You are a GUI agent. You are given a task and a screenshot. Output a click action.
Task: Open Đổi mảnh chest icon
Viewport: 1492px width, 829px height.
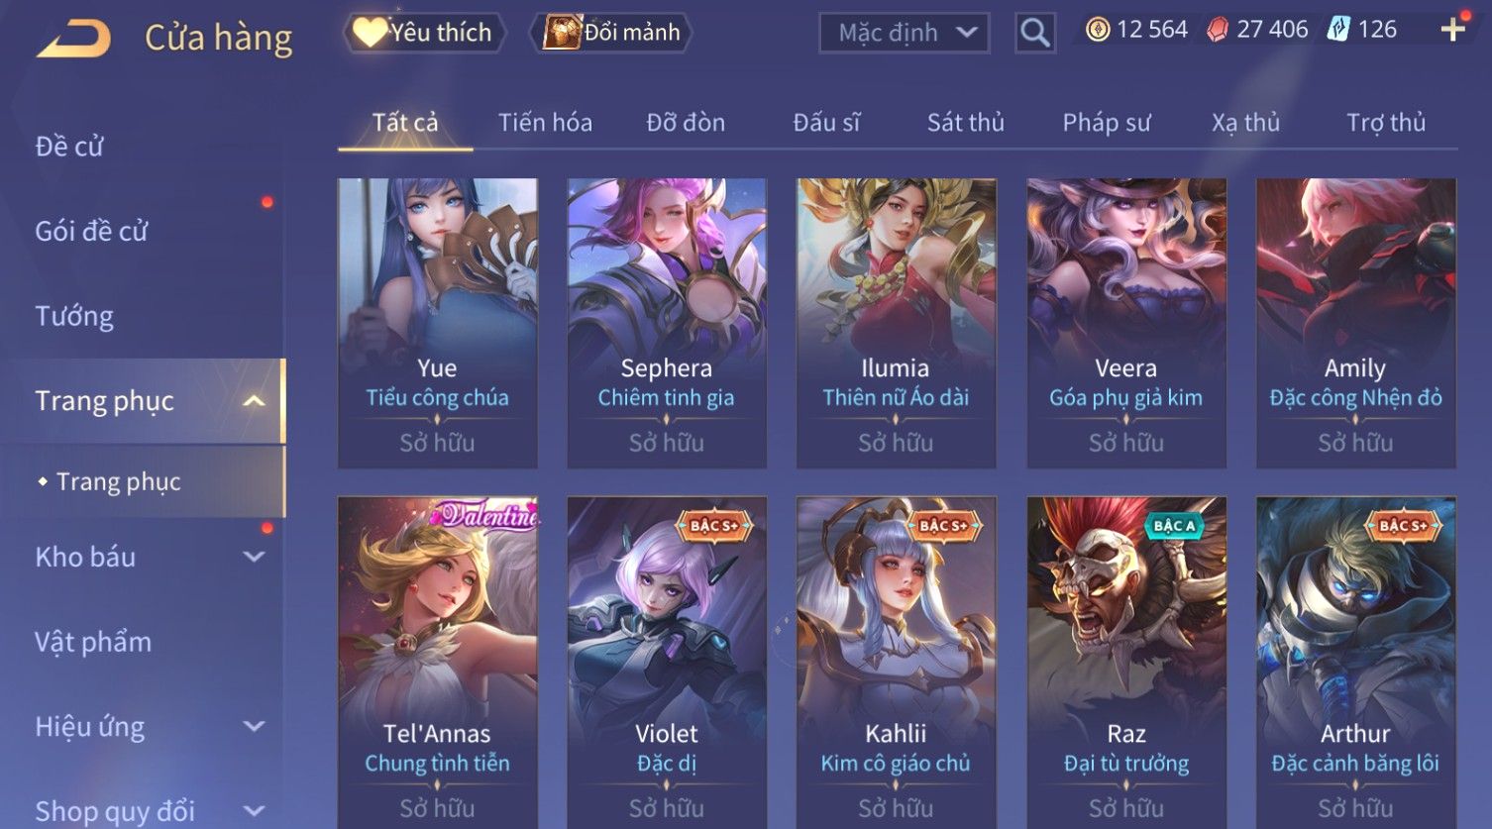613,32
